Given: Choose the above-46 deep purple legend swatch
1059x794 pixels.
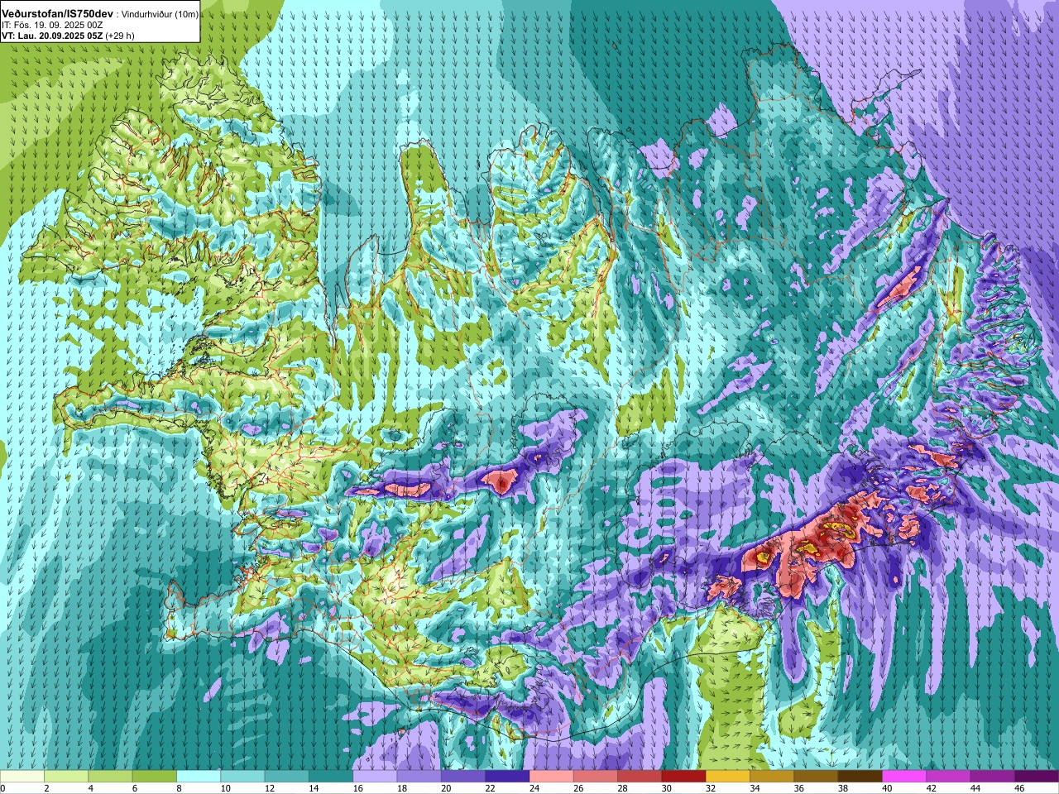Looking at the screenshot, I should pos(1037,777).
